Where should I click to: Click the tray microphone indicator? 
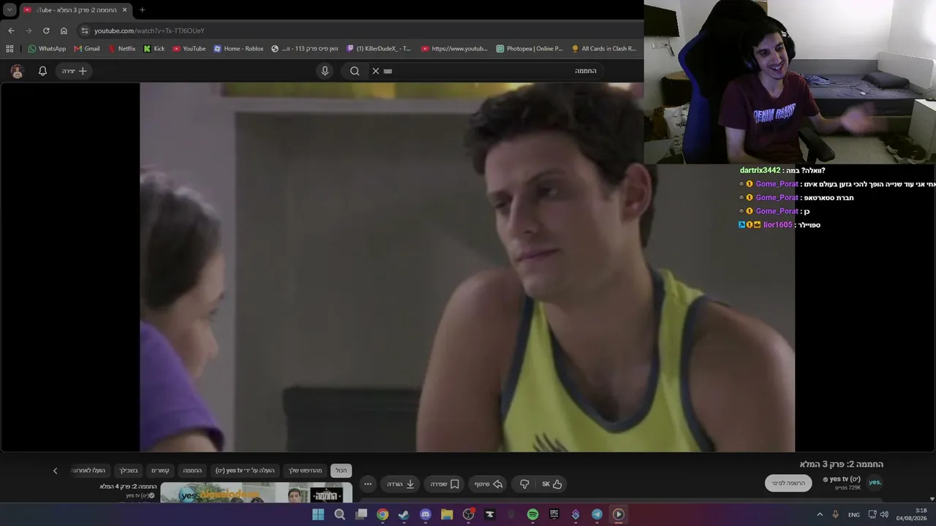tap(835, 514)
